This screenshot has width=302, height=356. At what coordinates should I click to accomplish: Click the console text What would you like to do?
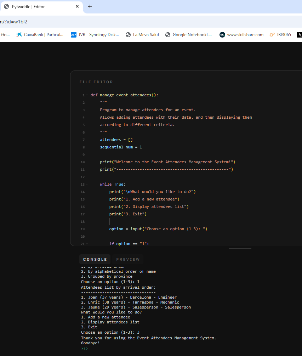pyautogui.click(x=111, y=312)
